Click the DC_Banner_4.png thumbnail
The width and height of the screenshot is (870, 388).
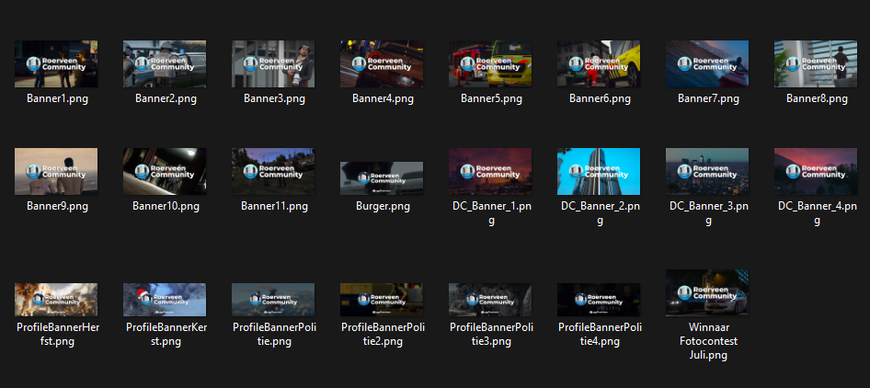click(x=816, y=172)
